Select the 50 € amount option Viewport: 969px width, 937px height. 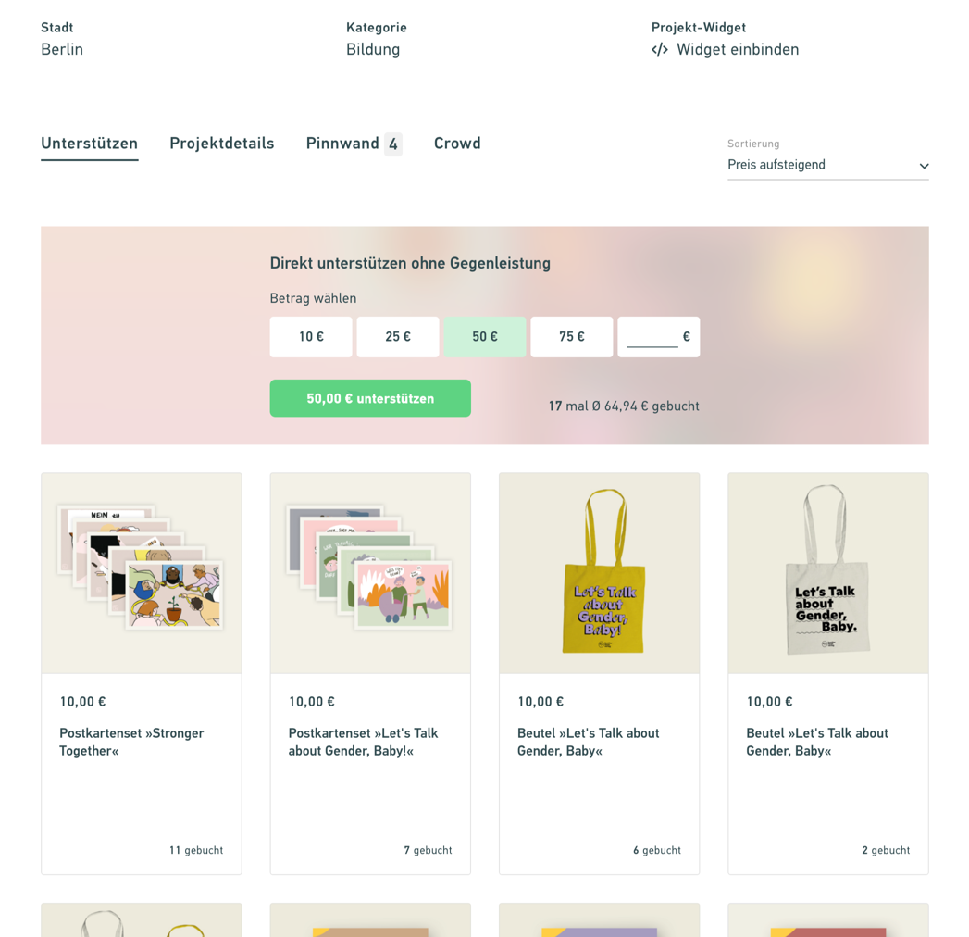tap(485, 337)
